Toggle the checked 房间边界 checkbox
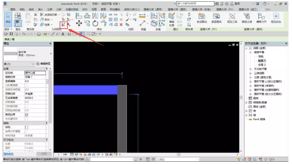 (26, 115)
